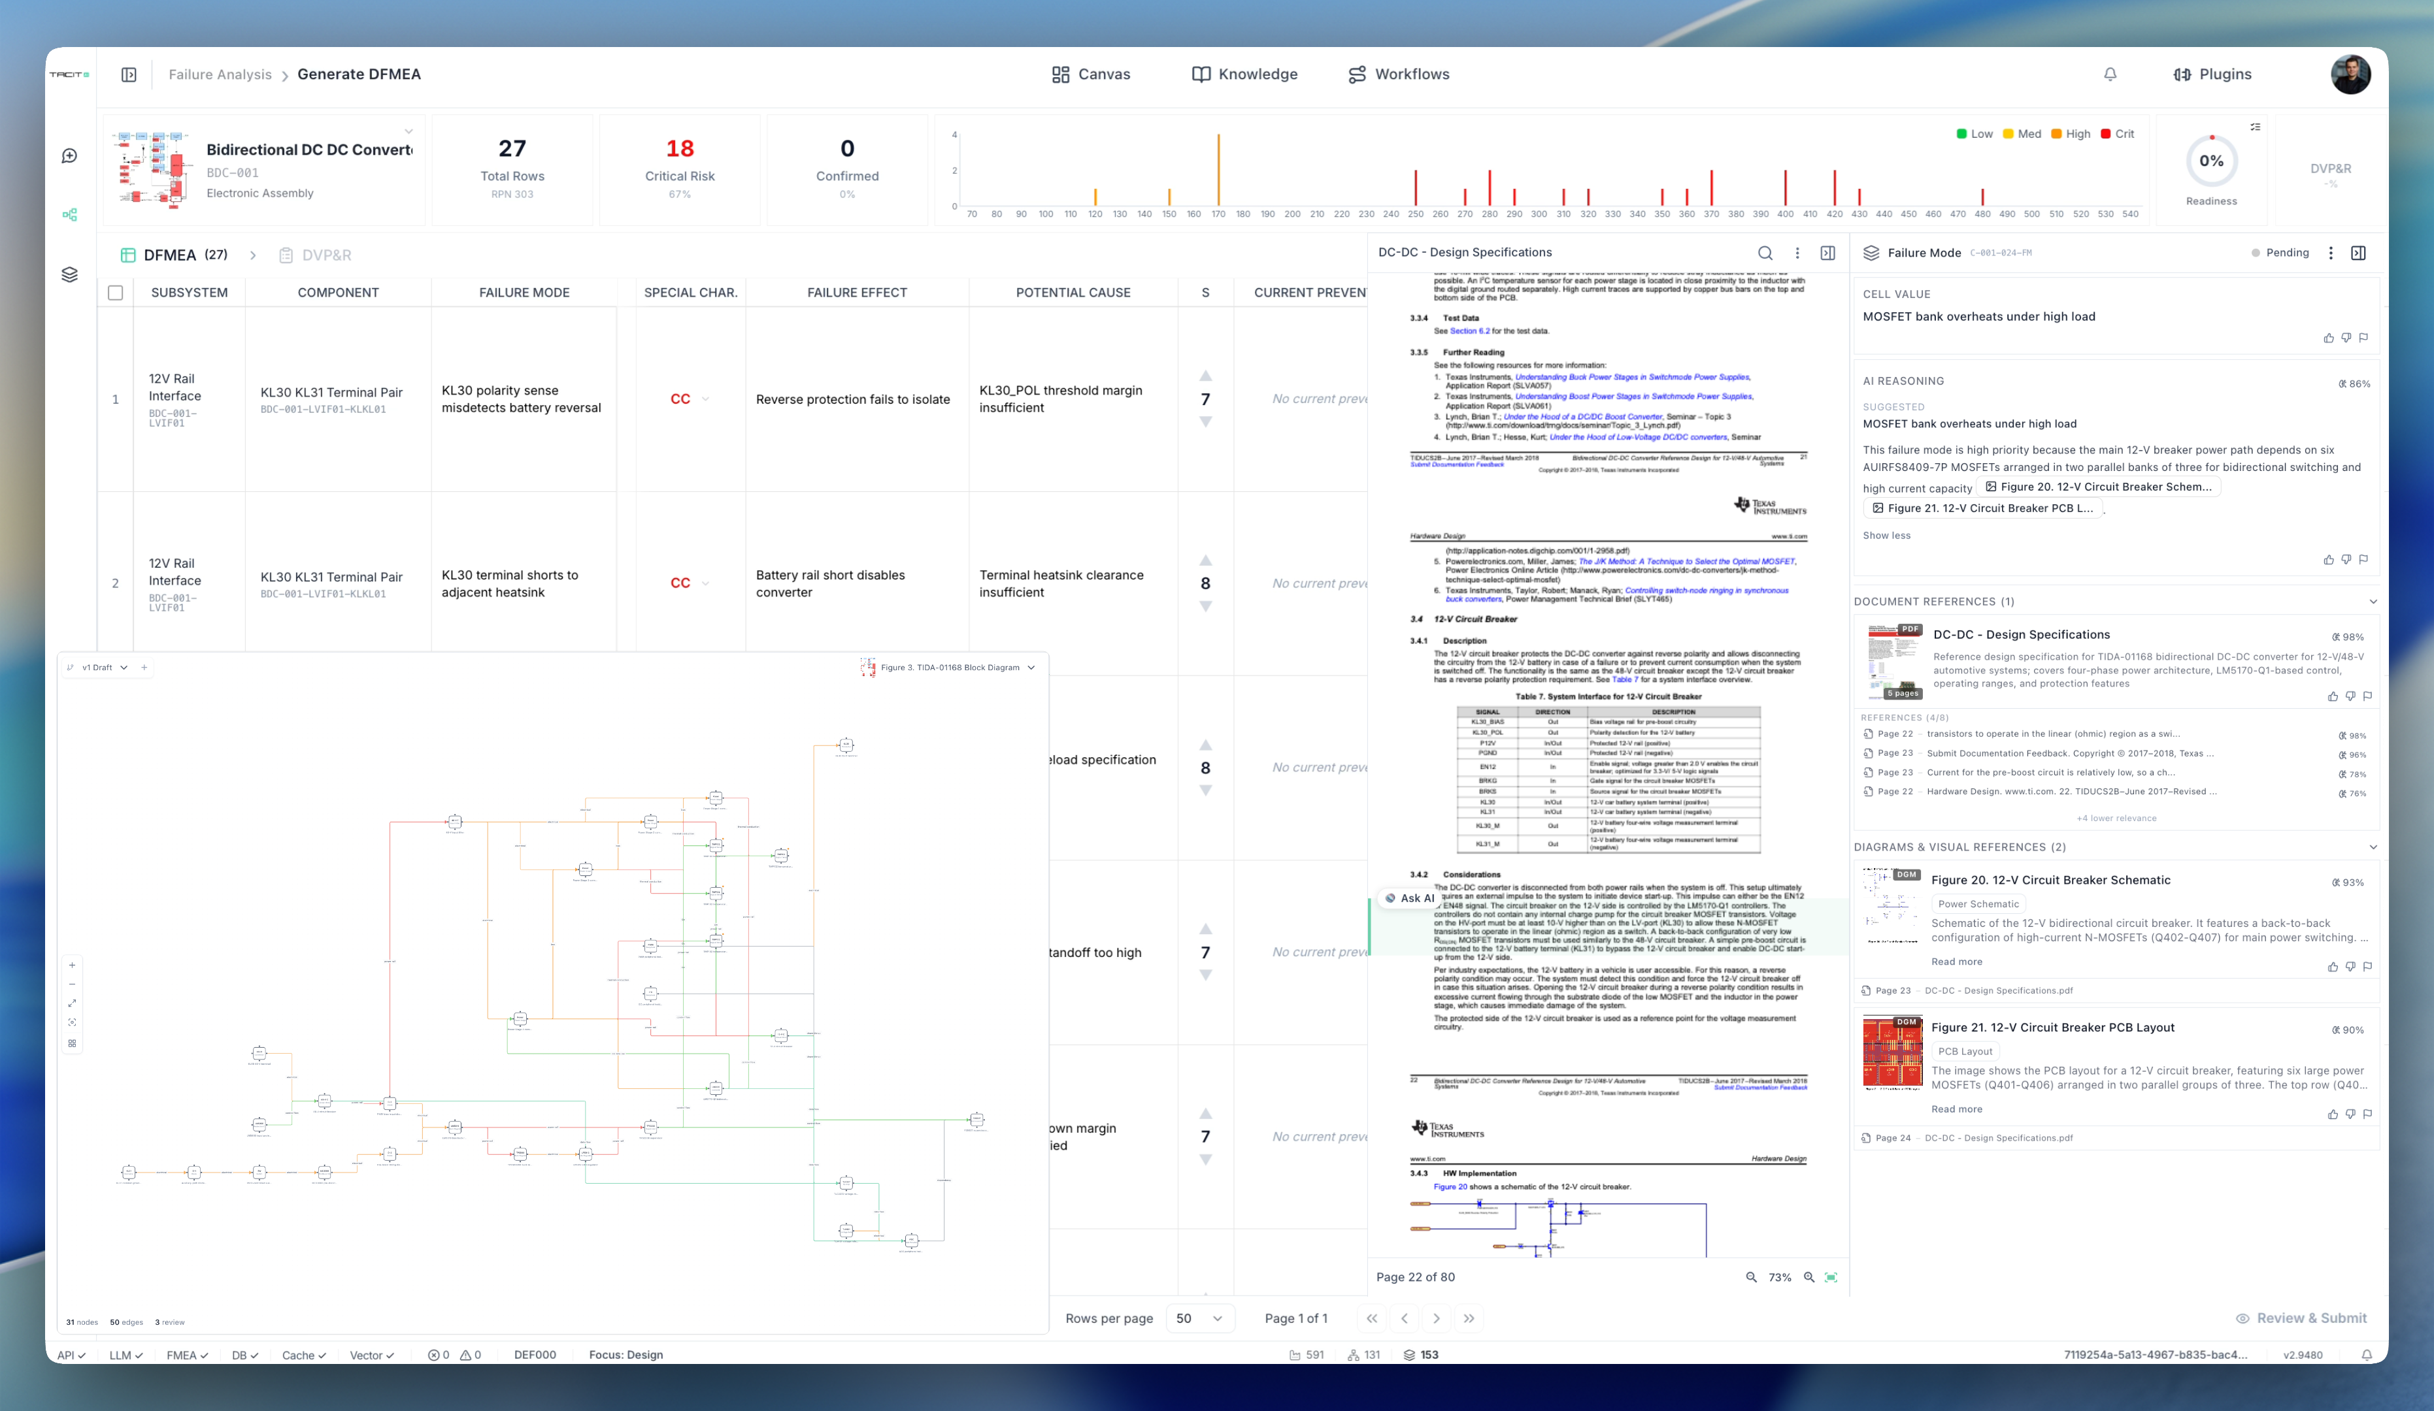Image resolution: width=2434 pixels, height=1411 pixels.
Task: Thumbs up the AI Reasoning card
Action: [2327, 560]
